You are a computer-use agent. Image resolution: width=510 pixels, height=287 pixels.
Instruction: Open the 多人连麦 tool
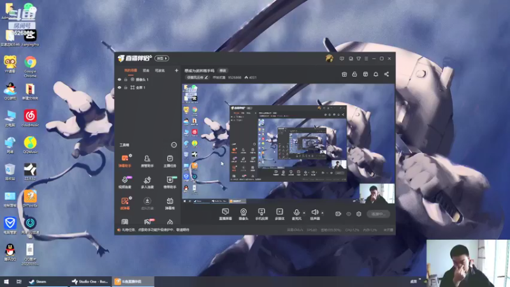147,182
